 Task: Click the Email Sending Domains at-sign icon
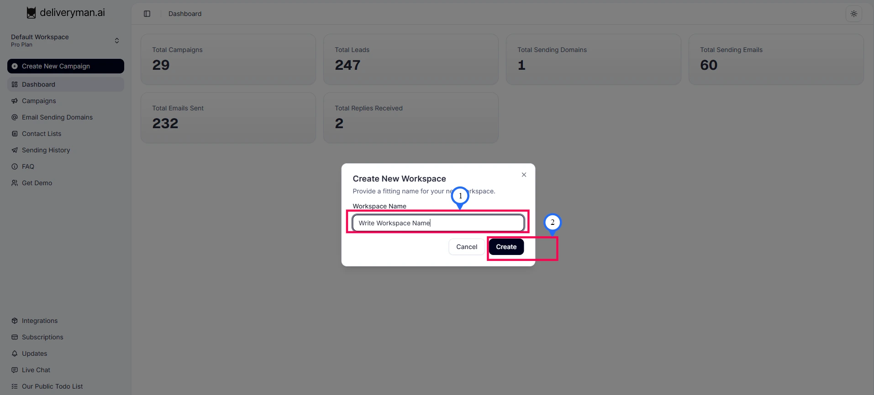[15, 117]
